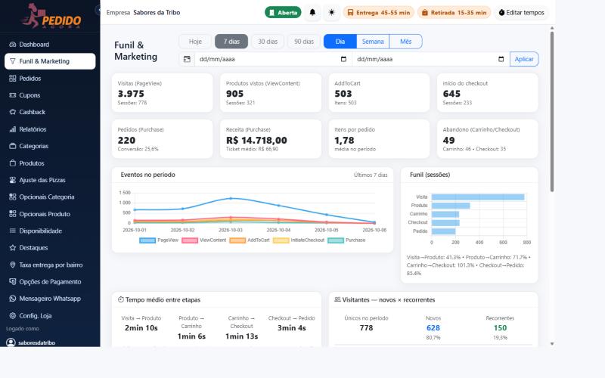Image resolution: width=605 pixels, height=378 pixels.
Task: Toggle ViewContent series in chart legend
Action: (203, 240)
